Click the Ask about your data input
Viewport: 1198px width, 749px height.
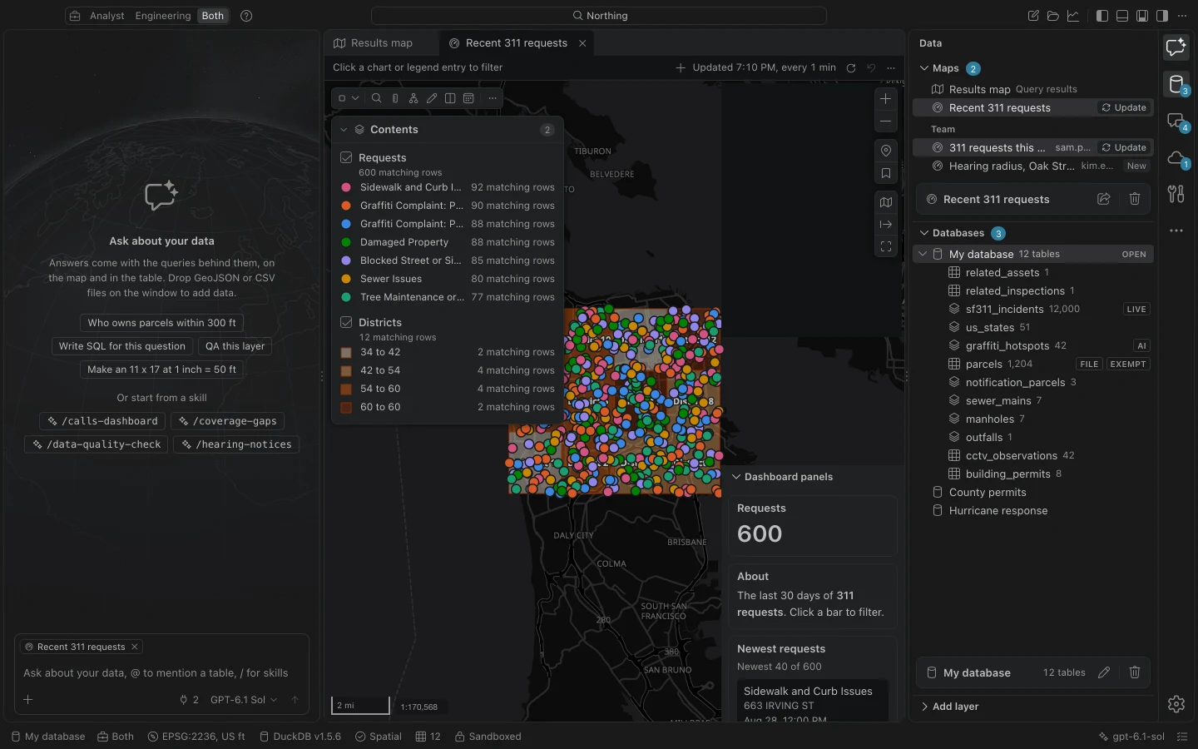pyautogui.click(x=161, y=673)
